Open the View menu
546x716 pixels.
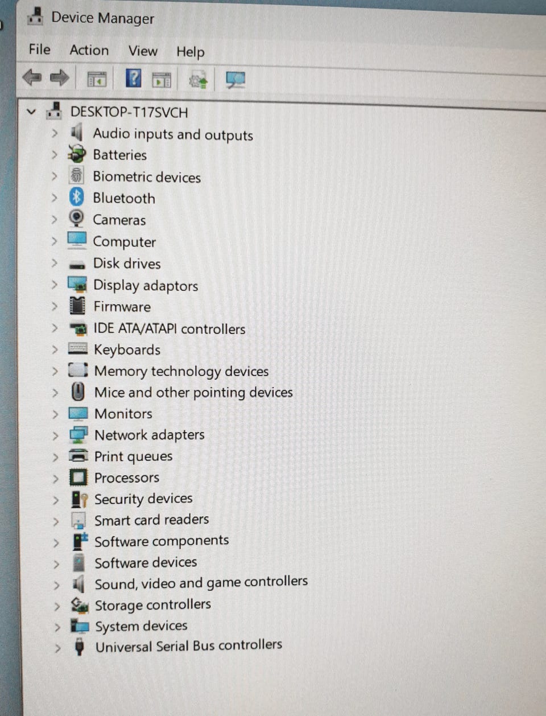[143, 51]
